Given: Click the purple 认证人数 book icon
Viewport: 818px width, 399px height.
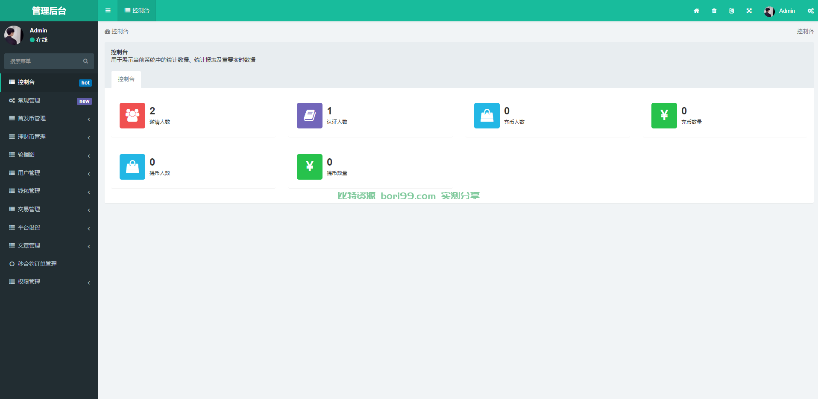Looking at the screenshot, I should click(x=310, y=116).
